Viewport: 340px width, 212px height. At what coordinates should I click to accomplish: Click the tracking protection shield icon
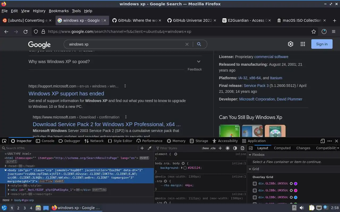click(36, 32)
